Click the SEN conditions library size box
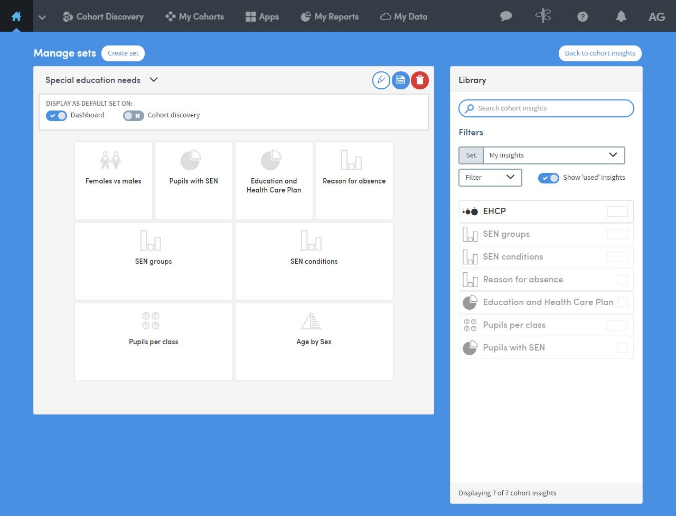The height and width of the screenshot is (516, 676). pos(617,257)
